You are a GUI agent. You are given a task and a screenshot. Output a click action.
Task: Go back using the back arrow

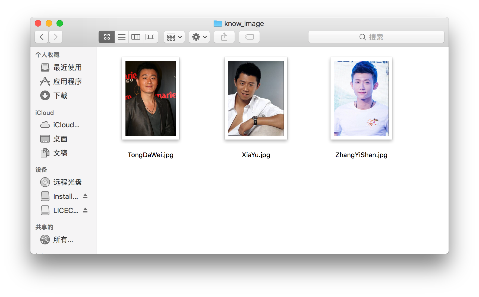[x=41, y=37]
